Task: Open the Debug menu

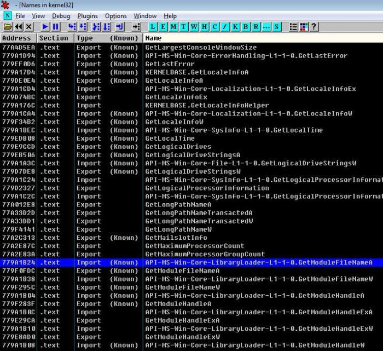Action: point(61,16)
